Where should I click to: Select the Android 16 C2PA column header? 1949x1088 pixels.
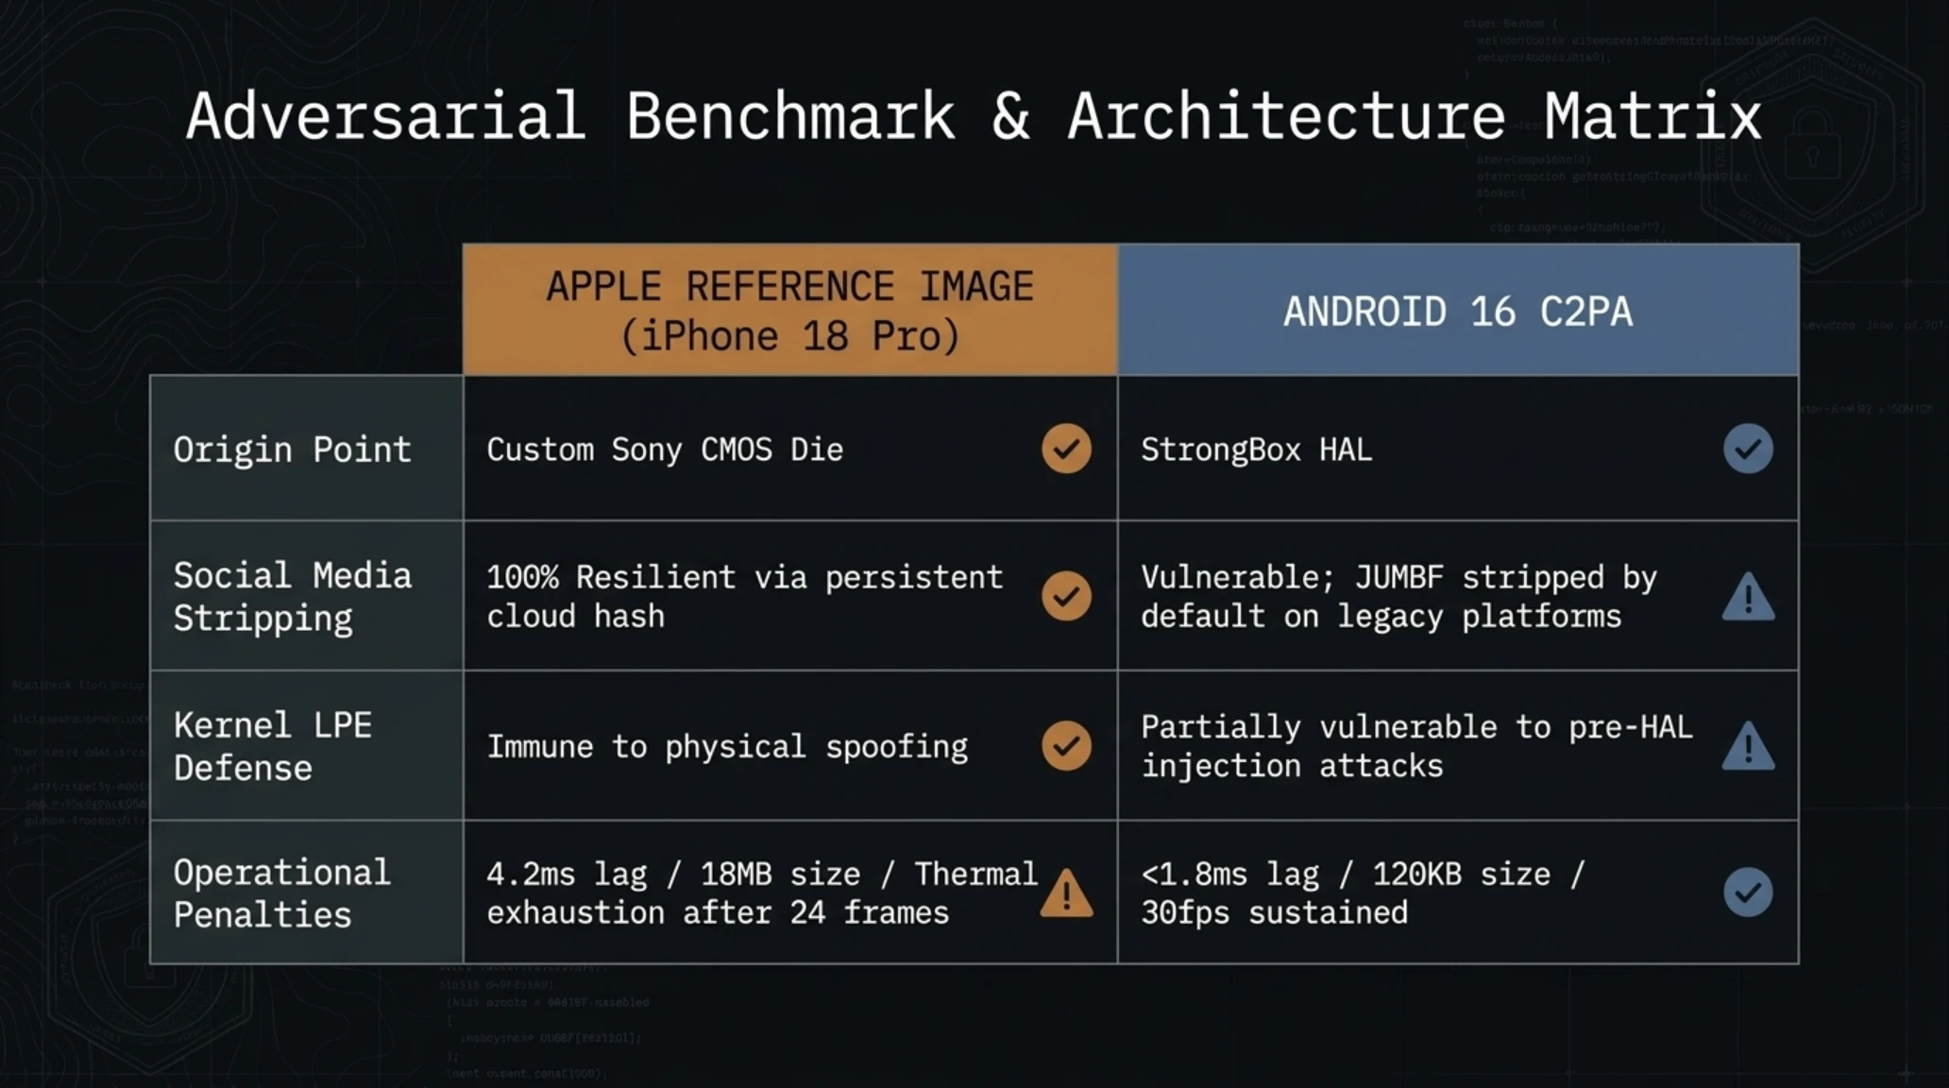click(1458, 310)
